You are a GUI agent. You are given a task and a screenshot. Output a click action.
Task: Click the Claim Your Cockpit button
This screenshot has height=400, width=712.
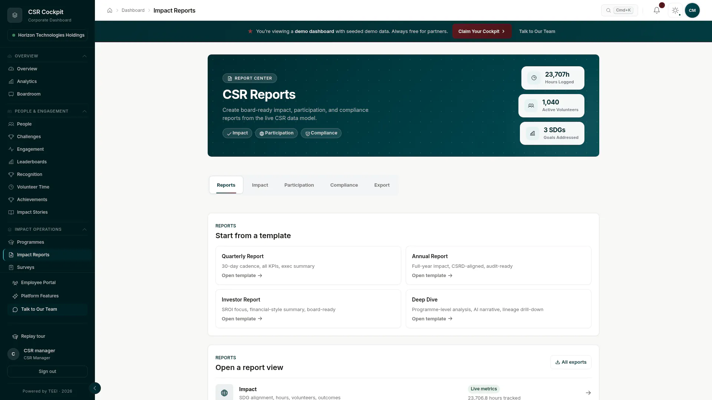tap(482, 31)
